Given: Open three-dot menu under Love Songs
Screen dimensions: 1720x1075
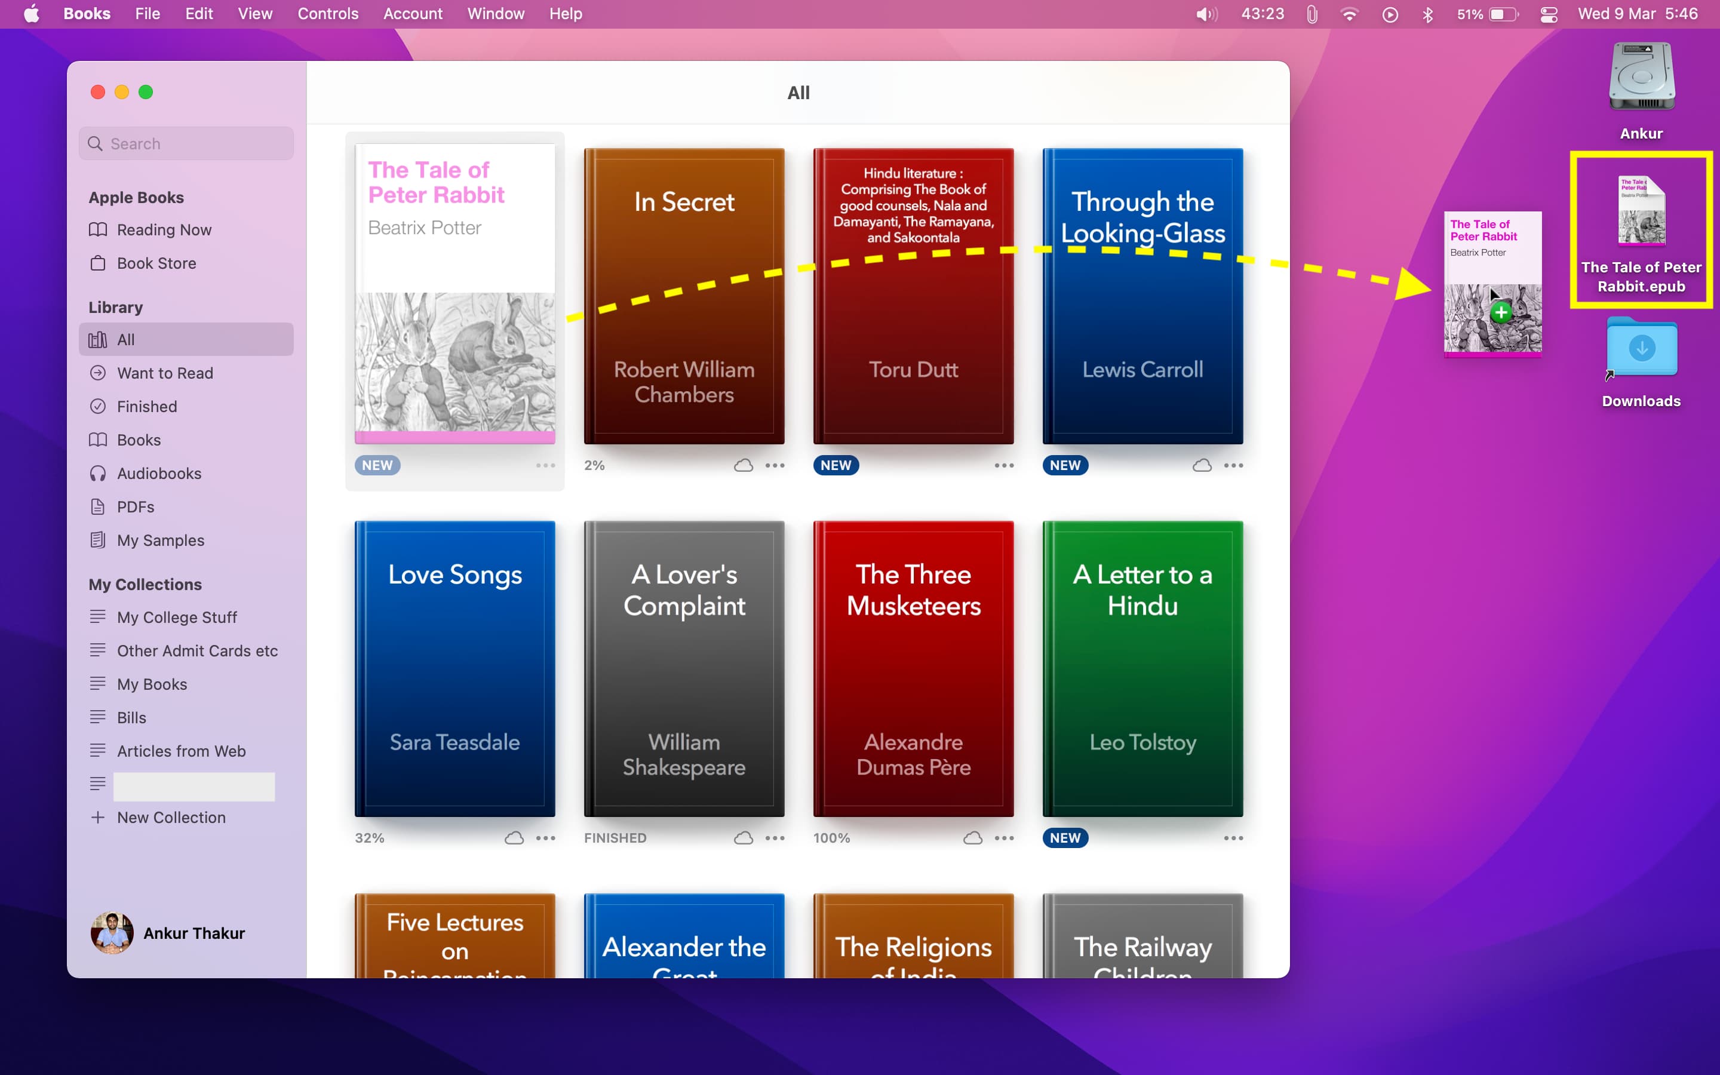Looking at the screenshot, I should [x=545, y=837].
